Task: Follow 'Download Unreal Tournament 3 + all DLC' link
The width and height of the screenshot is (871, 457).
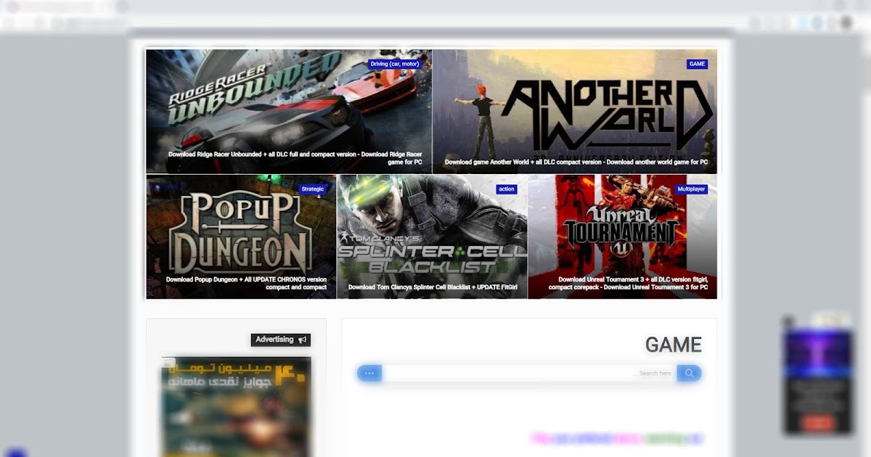Action: [x=629, y=284]
